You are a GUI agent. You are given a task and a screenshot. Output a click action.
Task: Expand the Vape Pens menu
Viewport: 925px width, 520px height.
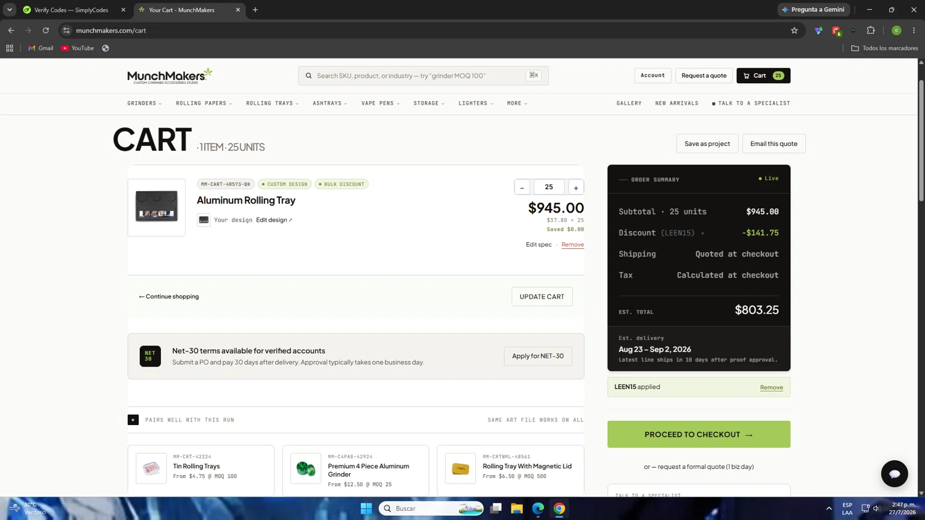point(380,104)
